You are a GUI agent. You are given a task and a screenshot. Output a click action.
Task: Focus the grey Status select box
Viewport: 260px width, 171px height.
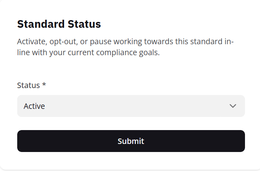[x=131, y=106]
